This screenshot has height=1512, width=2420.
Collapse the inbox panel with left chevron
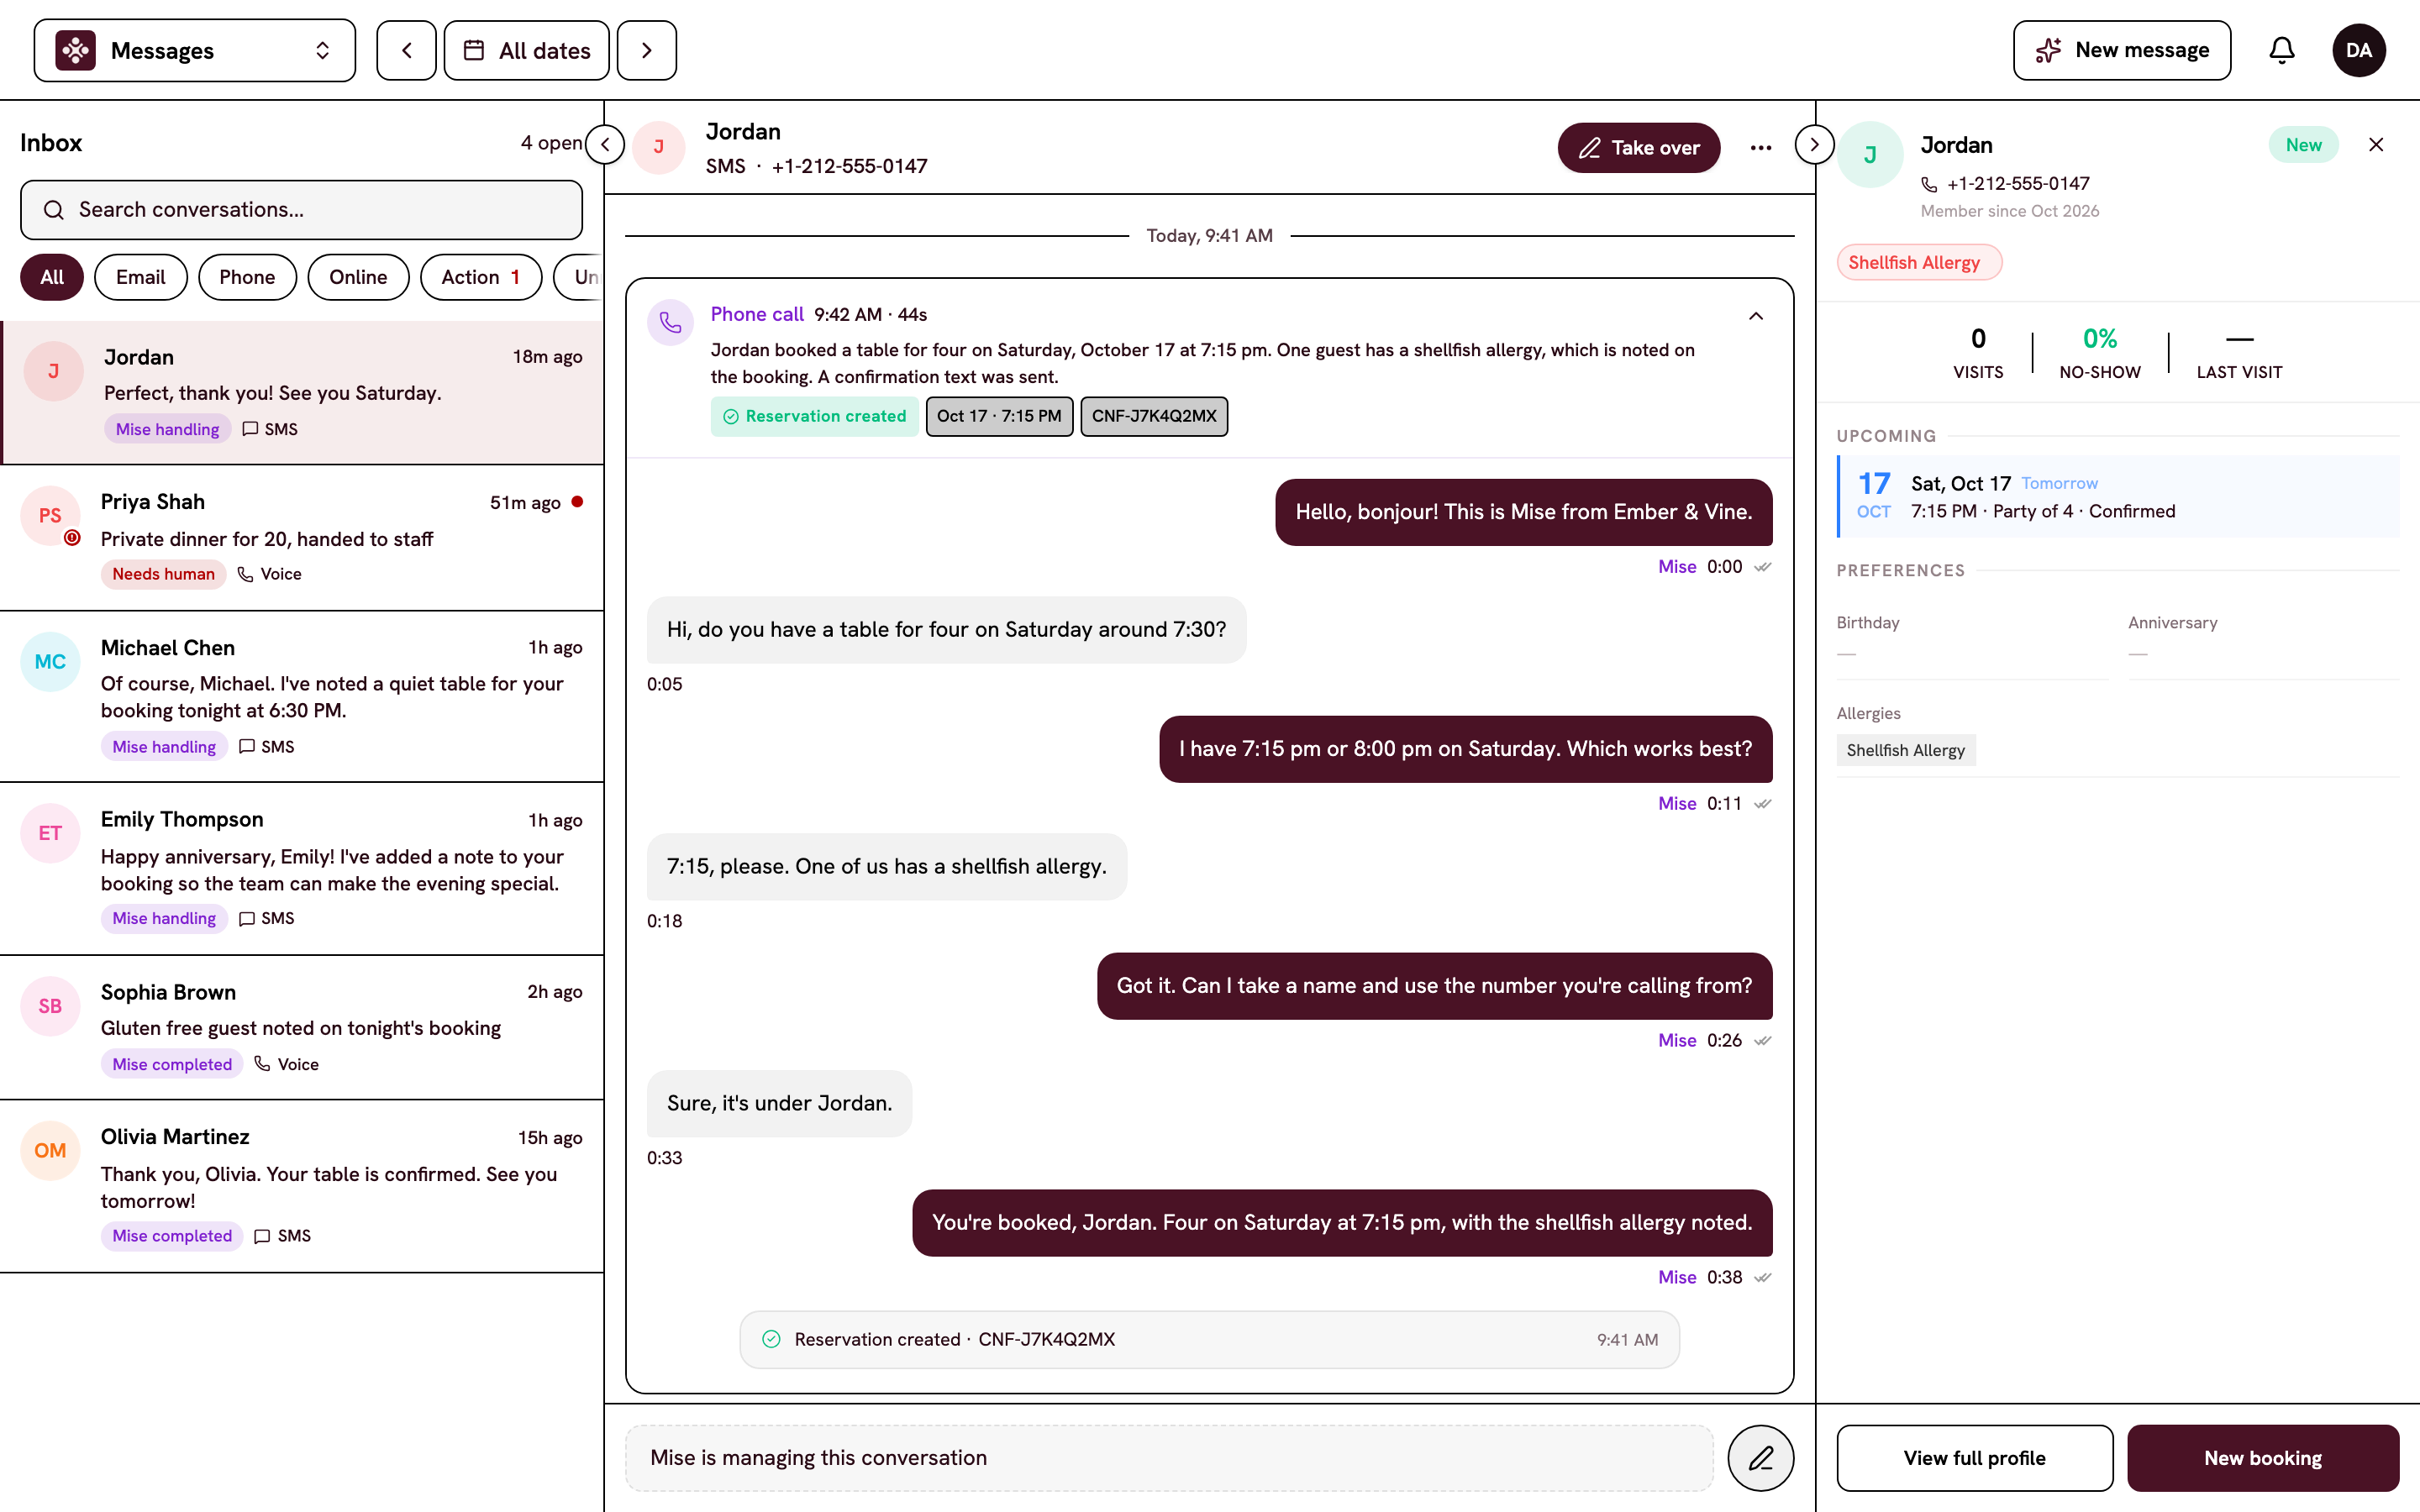[x=605, y=144]
